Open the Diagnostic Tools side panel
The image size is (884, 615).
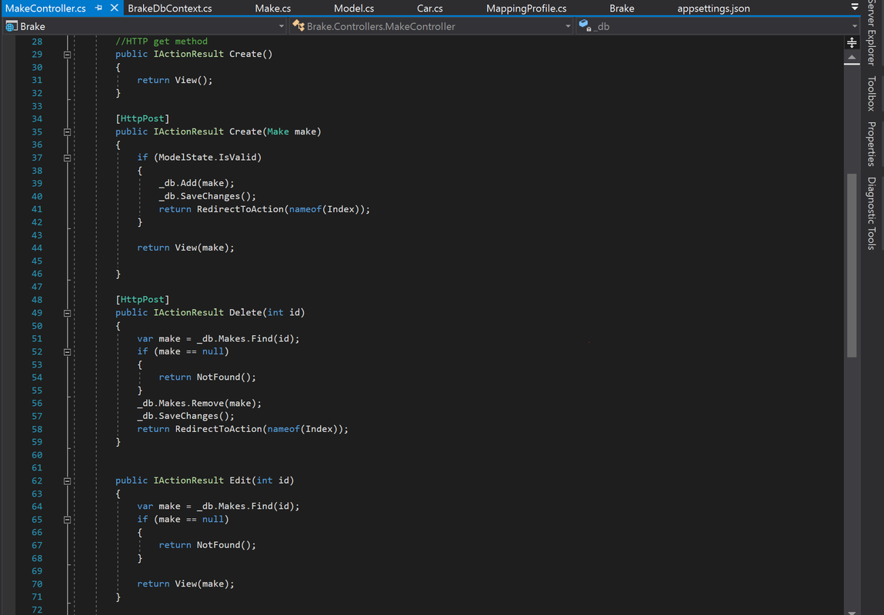pyautogui.click(x=872, y=214)
